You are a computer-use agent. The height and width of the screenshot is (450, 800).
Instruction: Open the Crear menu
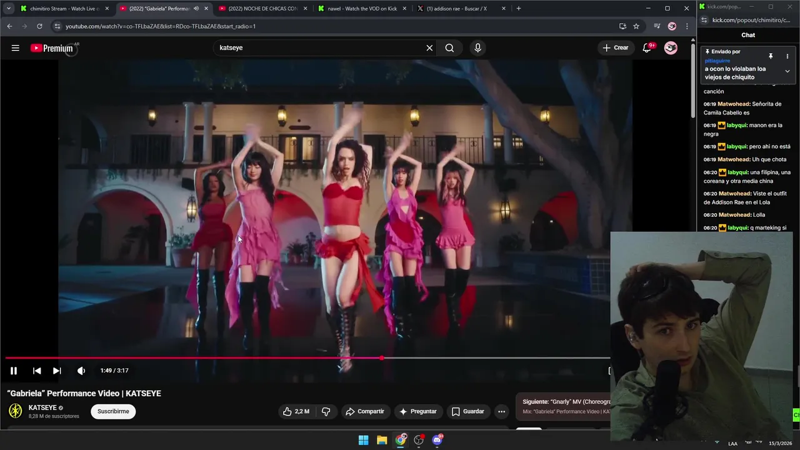(x=616, y=48)
